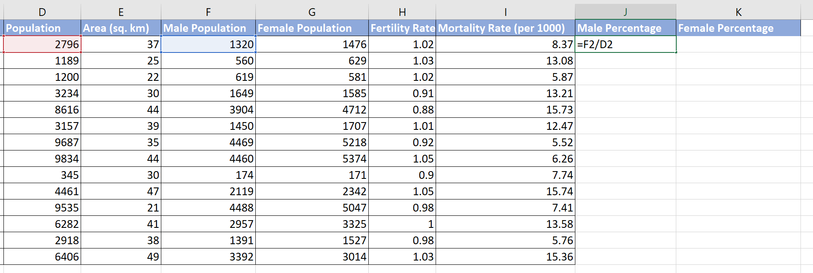Select the cell containing formula =F2/D2
This screenshot has height=273, width=813.
625,44
